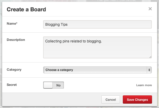This screenshot has width=159, height=108.
Task: Open the Choose a category dropdown
Action: [97, 70]
